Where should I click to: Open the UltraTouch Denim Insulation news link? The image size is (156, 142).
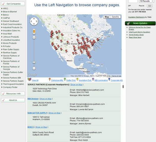pyautogui.click(x=139, y=32)
